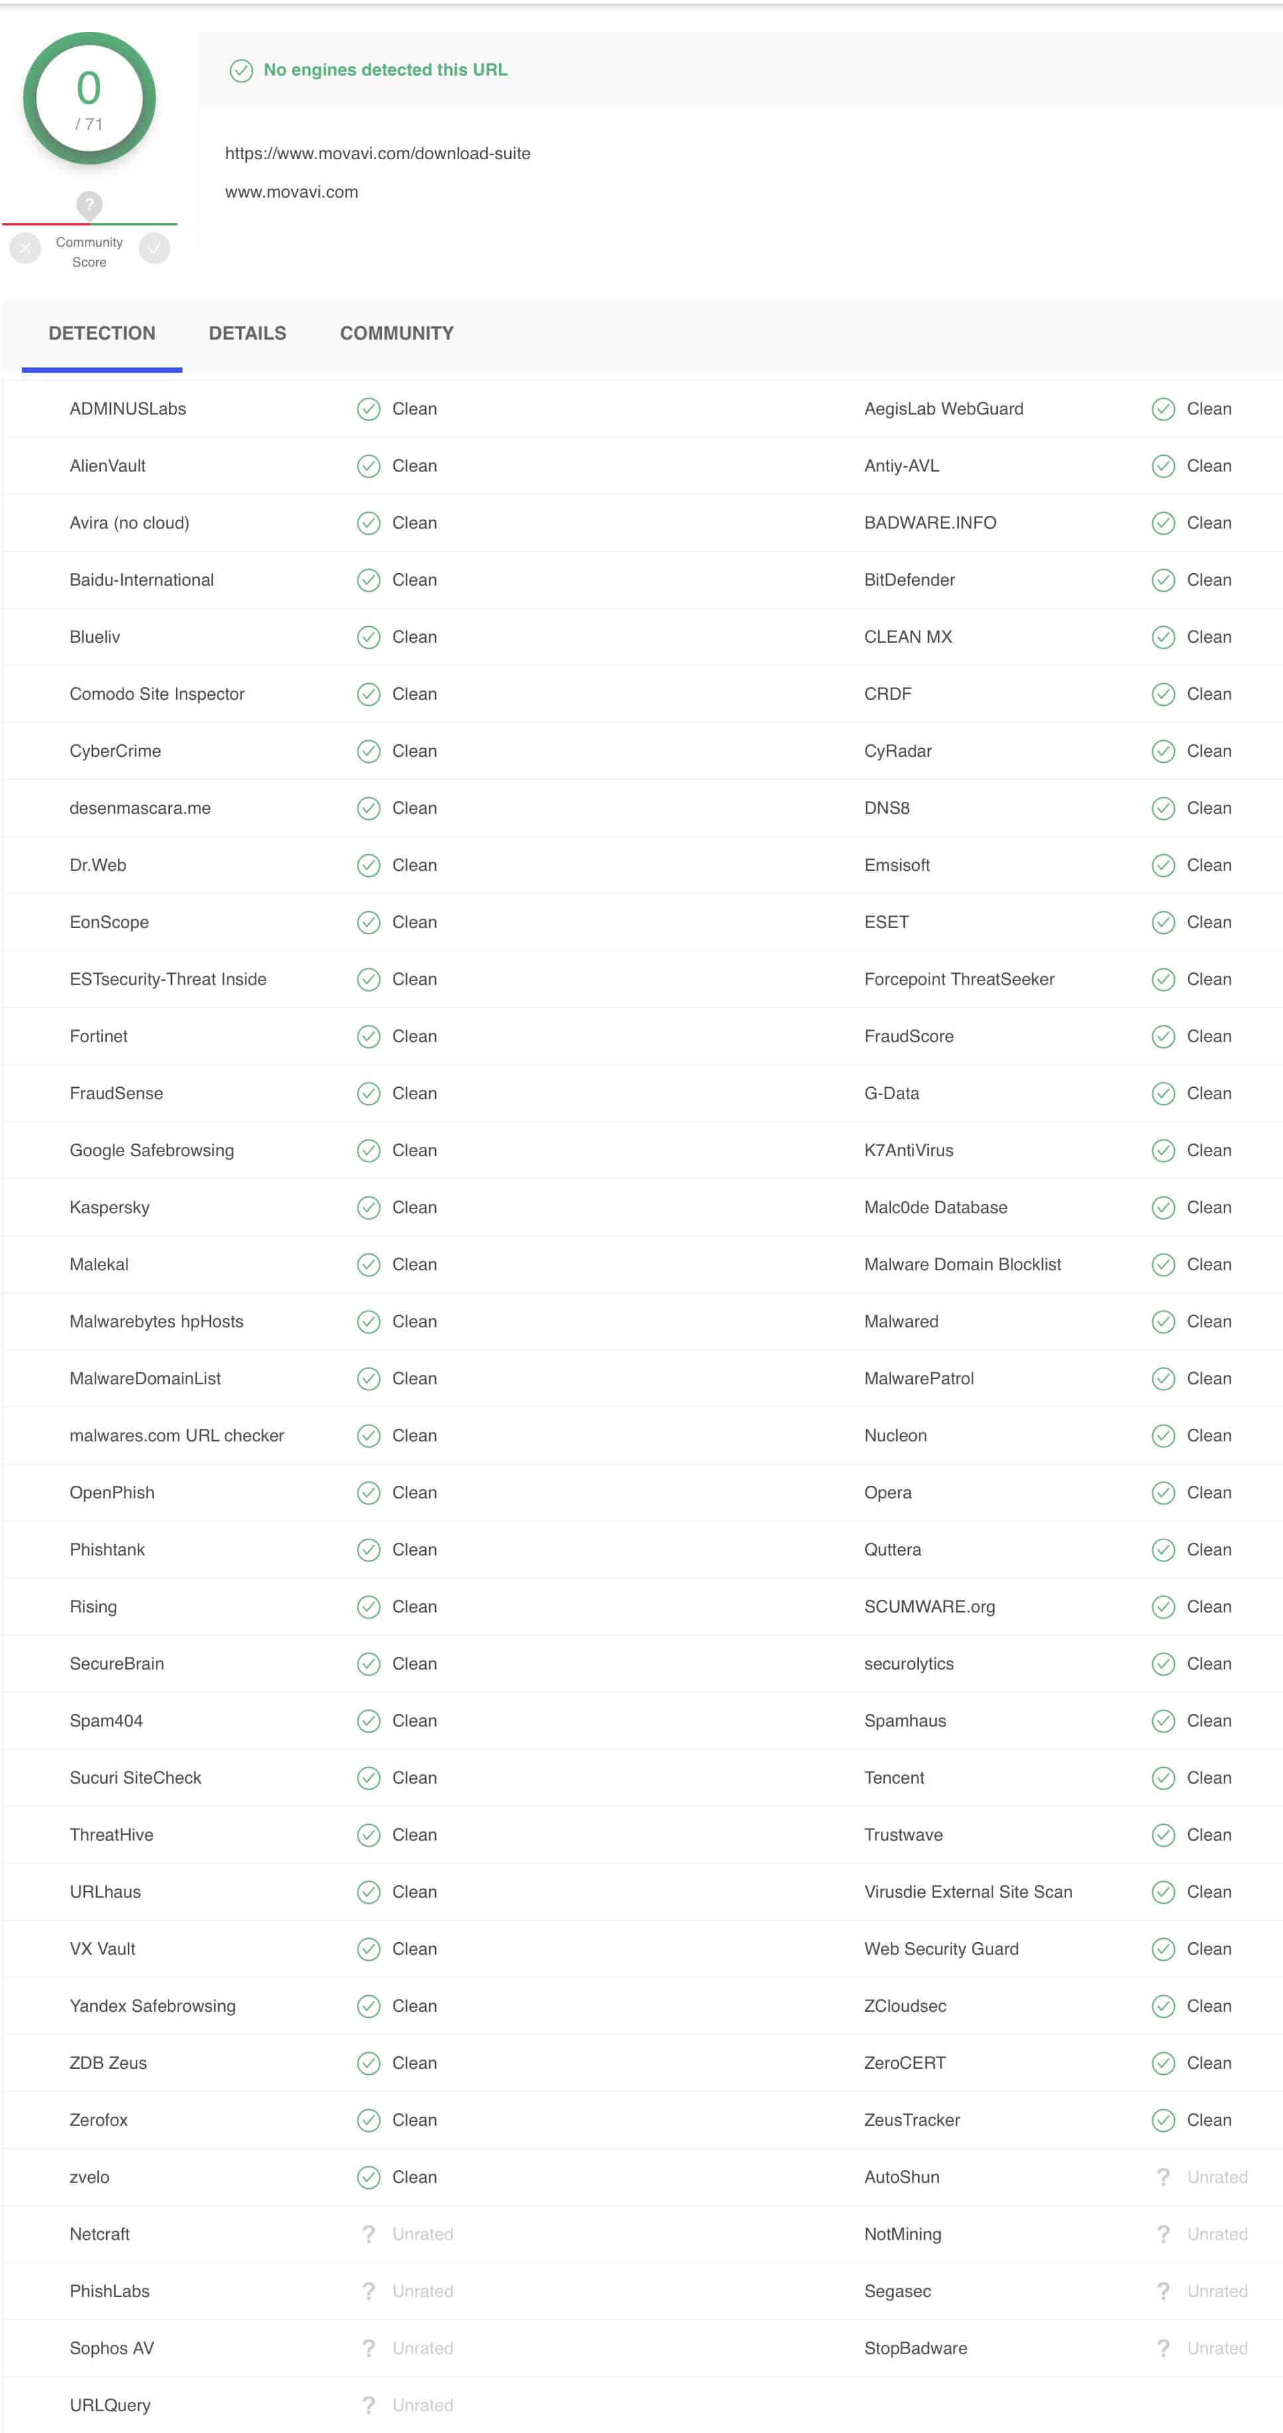Click the community score downvote X icon
Image resolution: width=1283 pixels, height=2433 pixels.
point(25,248)
